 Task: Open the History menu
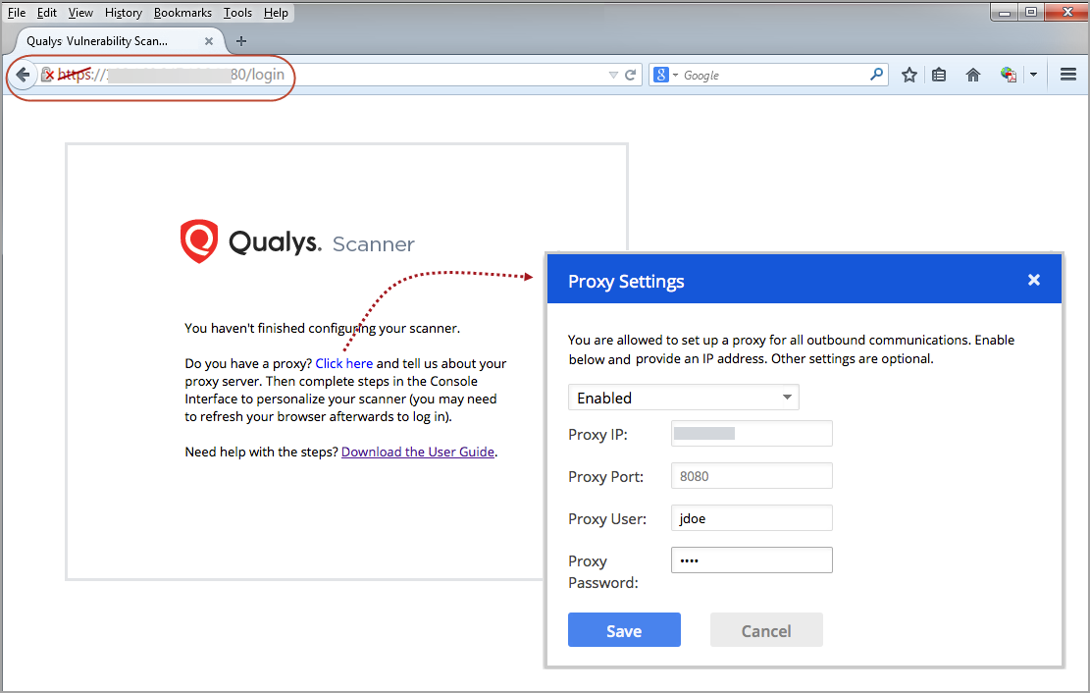(123, 13)
